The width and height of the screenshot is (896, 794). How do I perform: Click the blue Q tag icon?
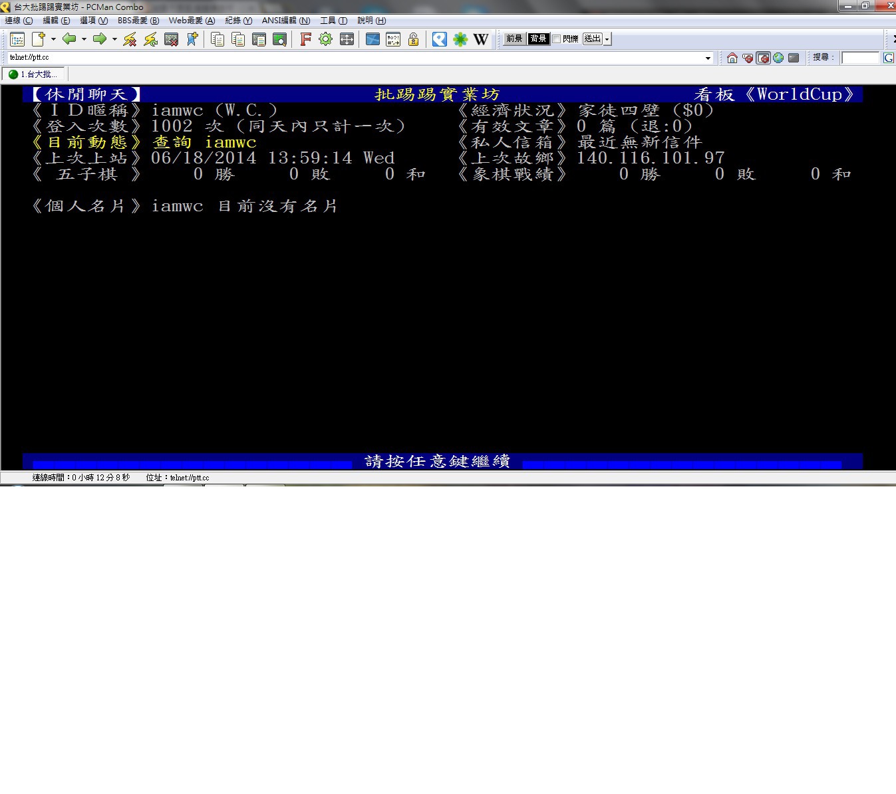click(x=439, y=39)
